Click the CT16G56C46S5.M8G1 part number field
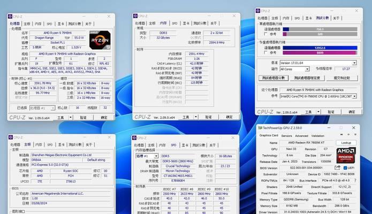This screenshot has height=214, width=372. pyautogui.click(x=178, y=176)
